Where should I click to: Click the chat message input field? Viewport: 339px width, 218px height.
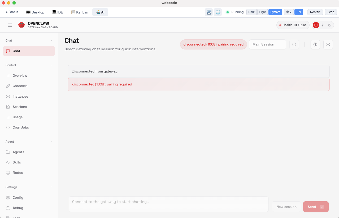pyautogui.click(x=168, y=204)
